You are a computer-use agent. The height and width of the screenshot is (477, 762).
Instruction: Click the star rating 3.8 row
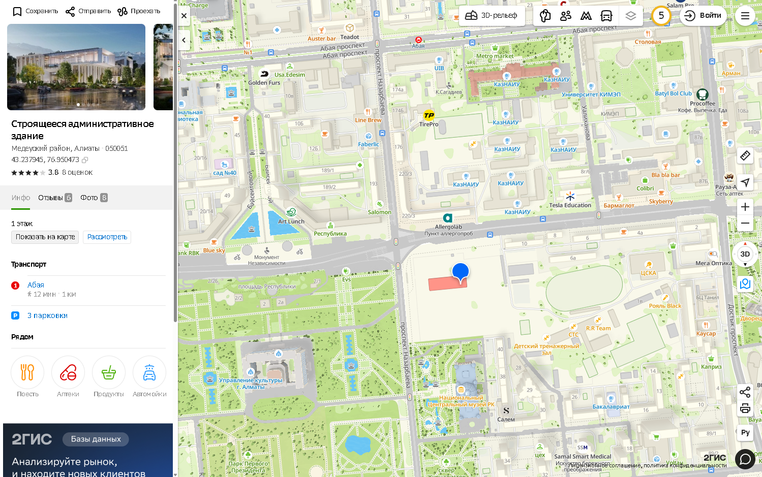pyautogui.click(x=52, y=173)
